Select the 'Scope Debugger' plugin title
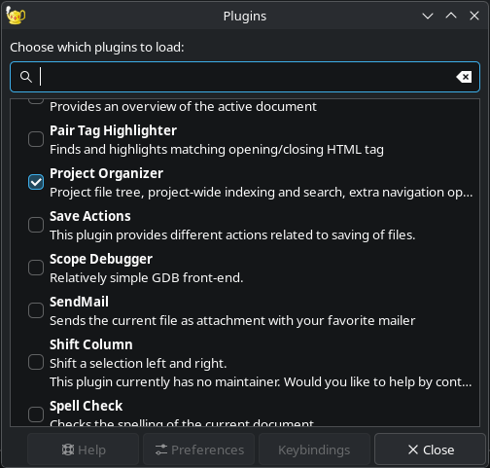Screen dimensions: 490x468 pyautogui.click(x=101, y=259)
